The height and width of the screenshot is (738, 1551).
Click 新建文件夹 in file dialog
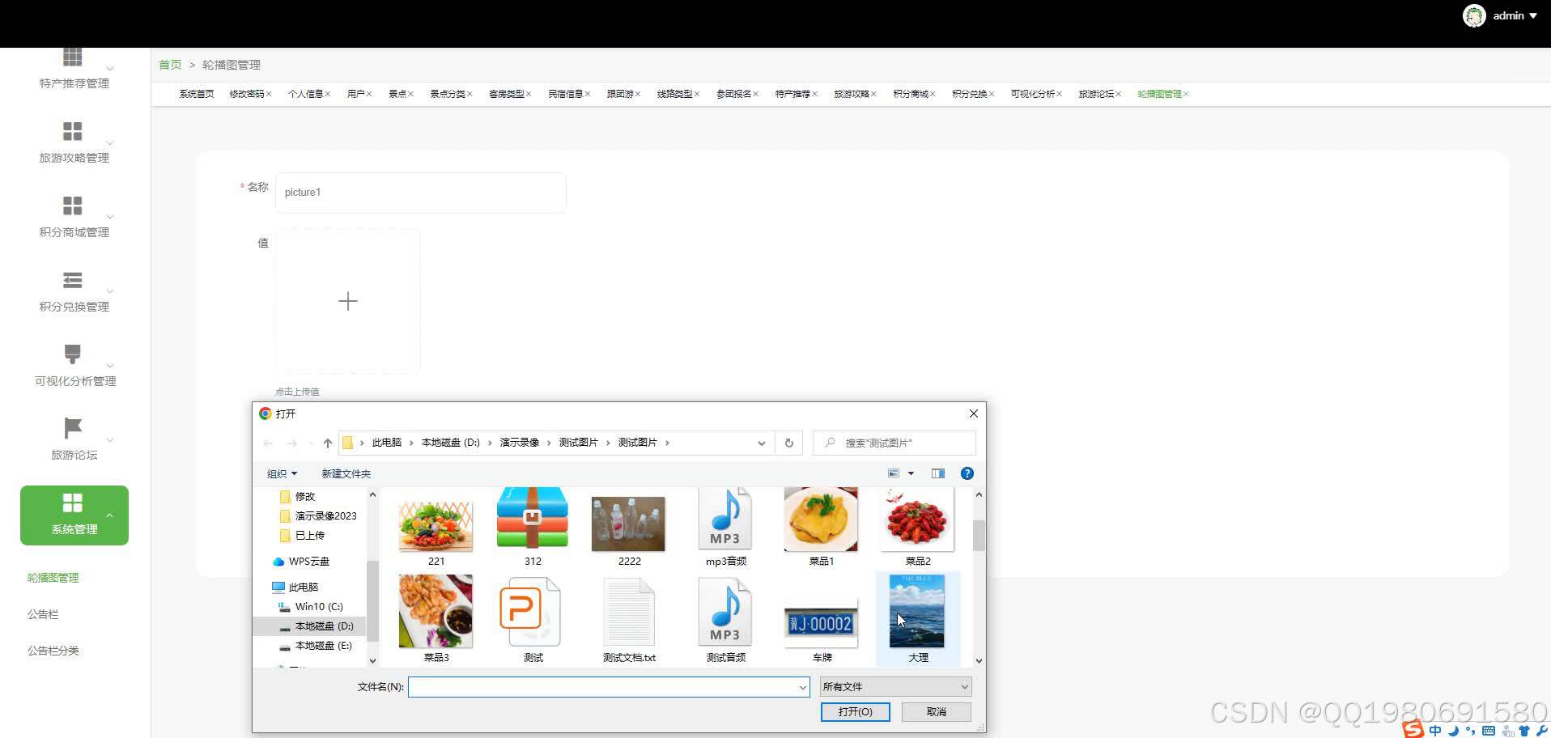pyautogui.click(x=346, y=473)
